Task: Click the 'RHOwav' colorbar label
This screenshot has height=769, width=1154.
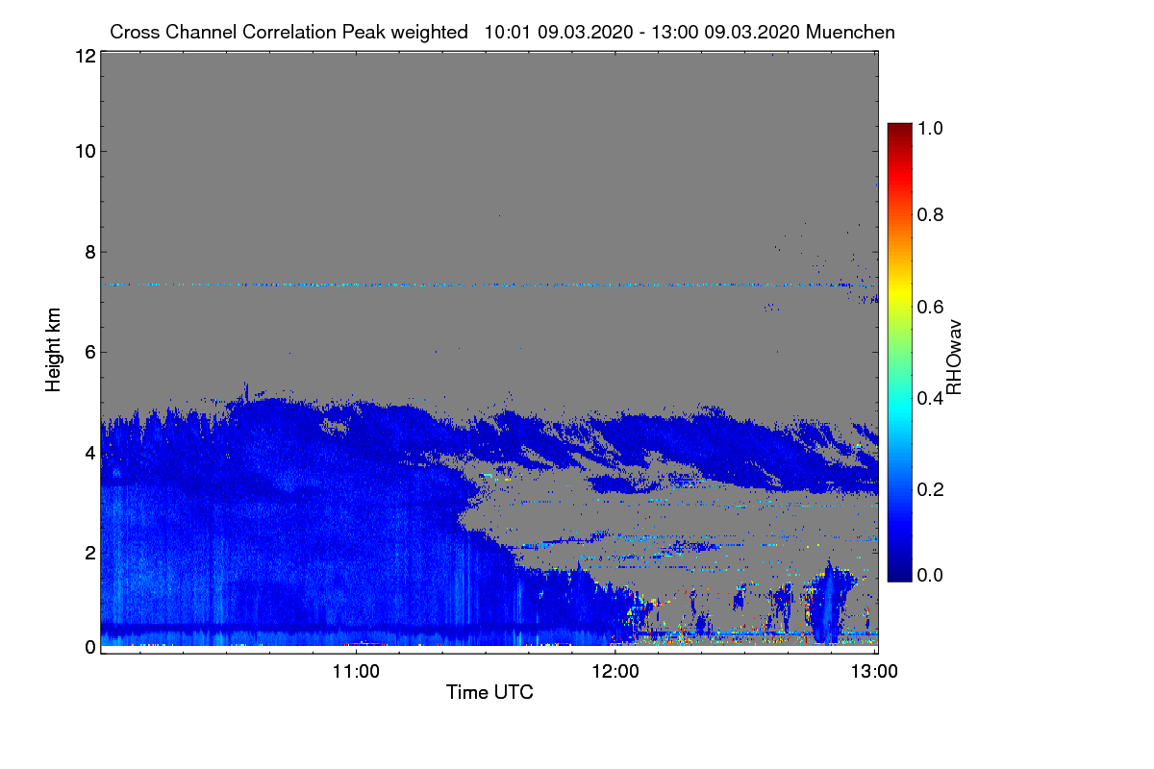Action: pyautogui.click(x=954, y=357)
